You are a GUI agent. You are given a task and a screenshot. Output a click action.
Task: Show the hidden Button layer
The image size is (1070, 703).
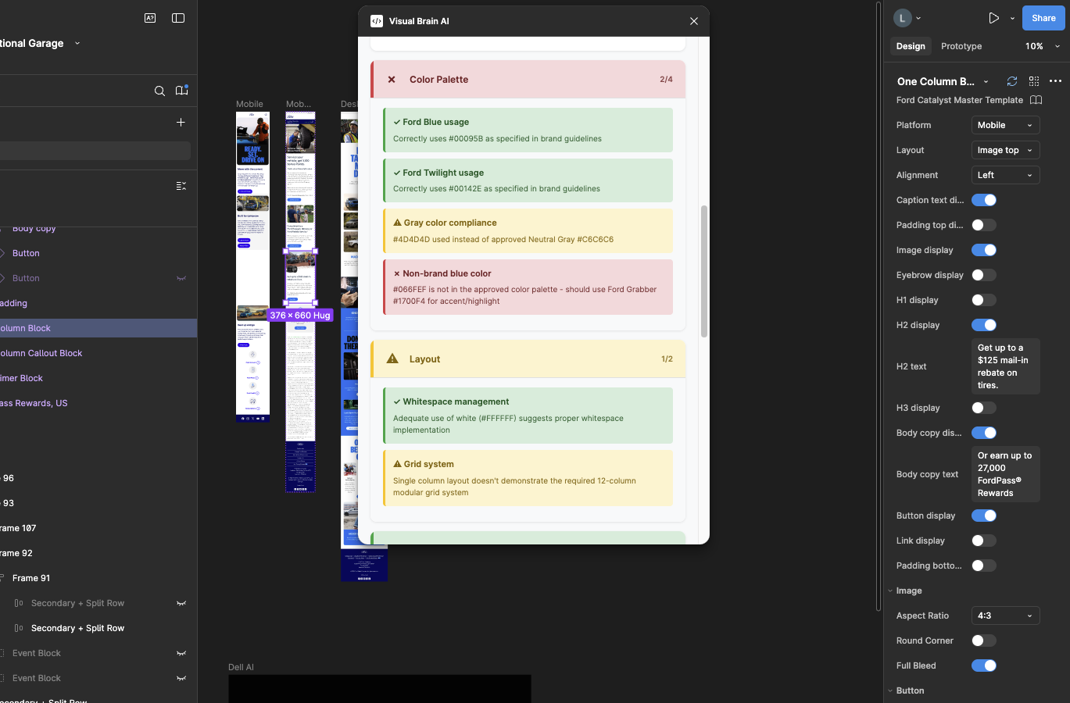coord(181,278)
